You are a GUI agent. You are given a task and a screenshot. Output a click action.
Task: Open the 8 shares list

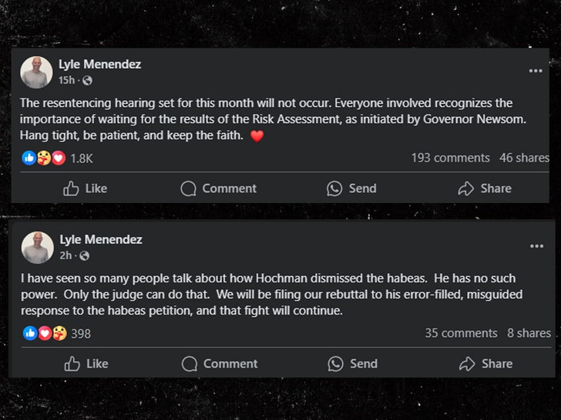tap(529, 333)
